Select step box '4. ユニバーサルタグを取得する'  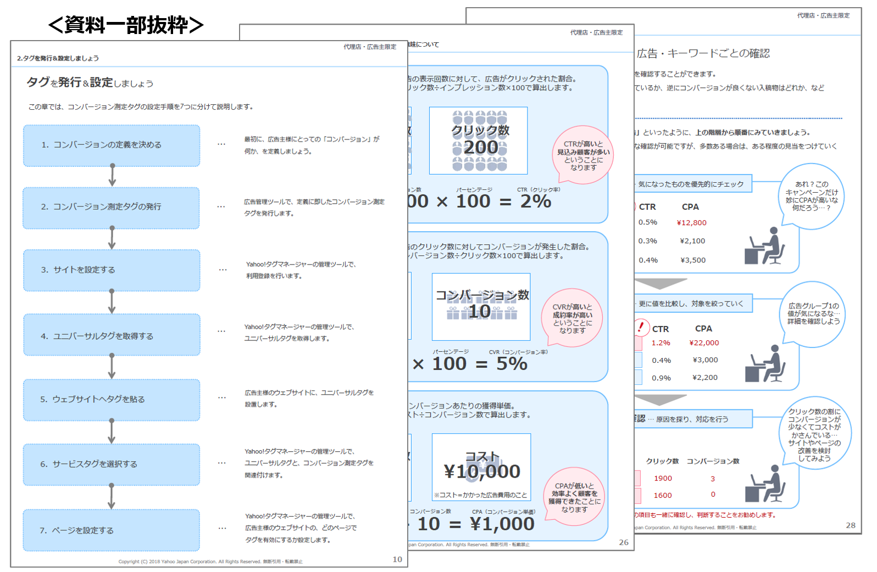coord(112,335)
